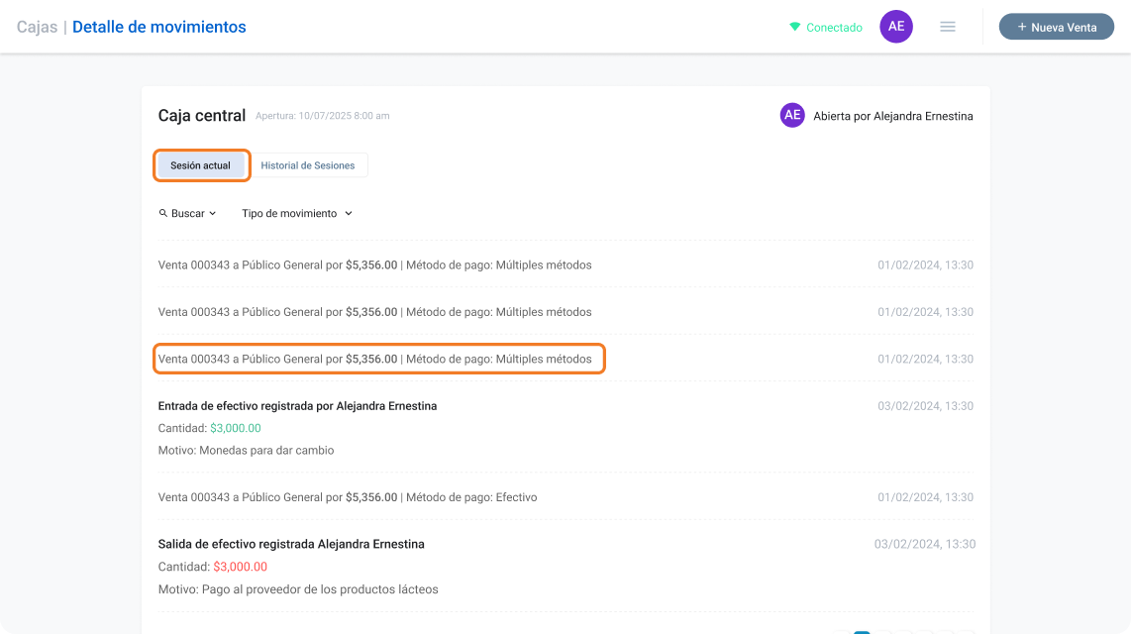This screenshot has height=634, width=1131.
Task: Click Abierta por Alejandra Ernestina label
Action: (893, 116)
